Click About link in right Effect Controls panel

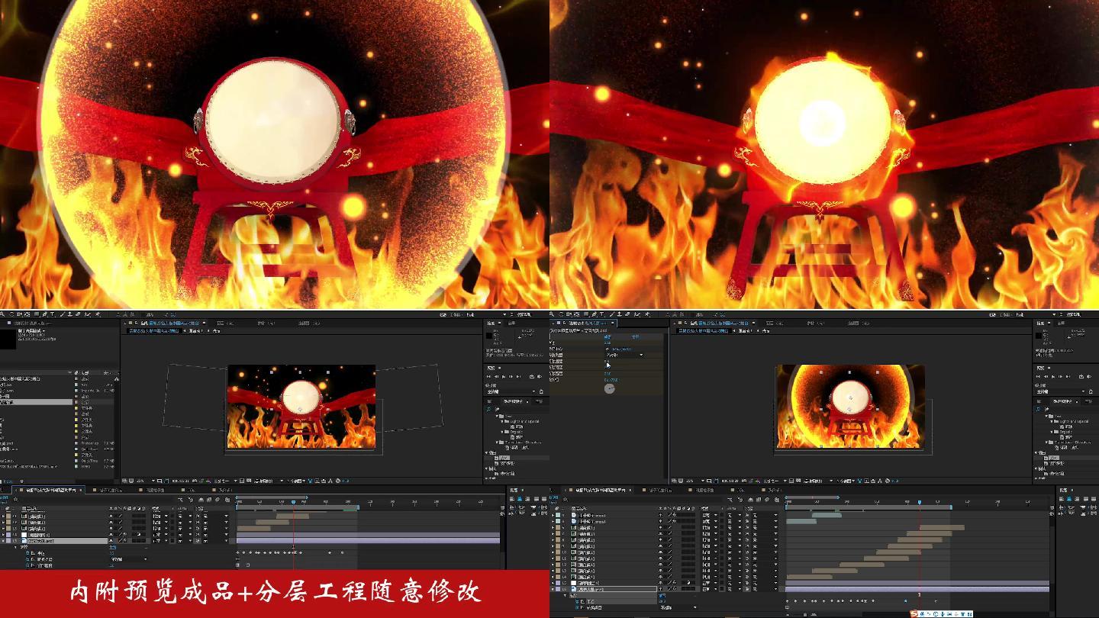pyautogui.click(x=635, y=336)
